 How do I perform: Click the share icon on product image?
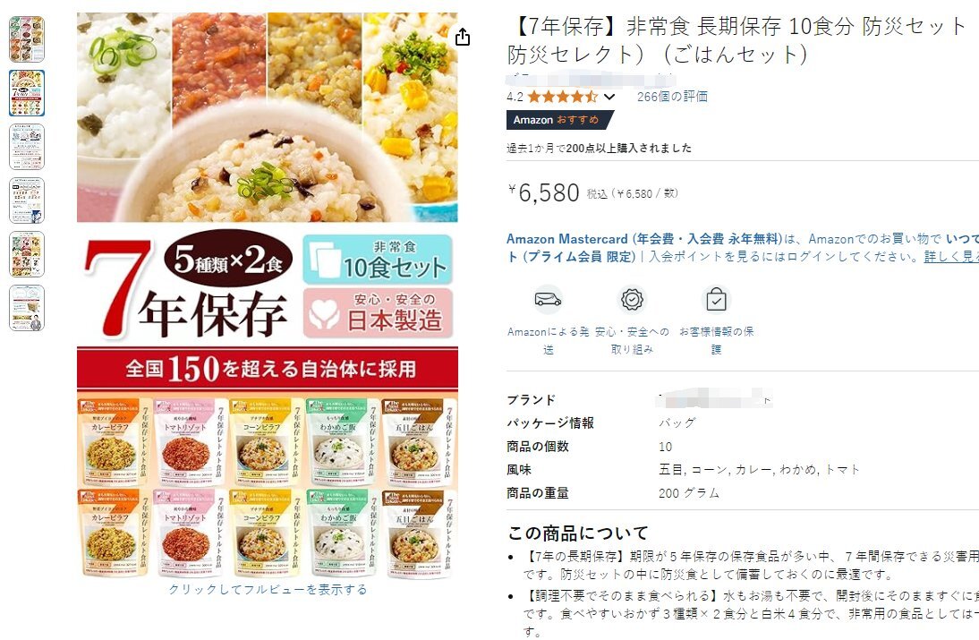point(463,37)
